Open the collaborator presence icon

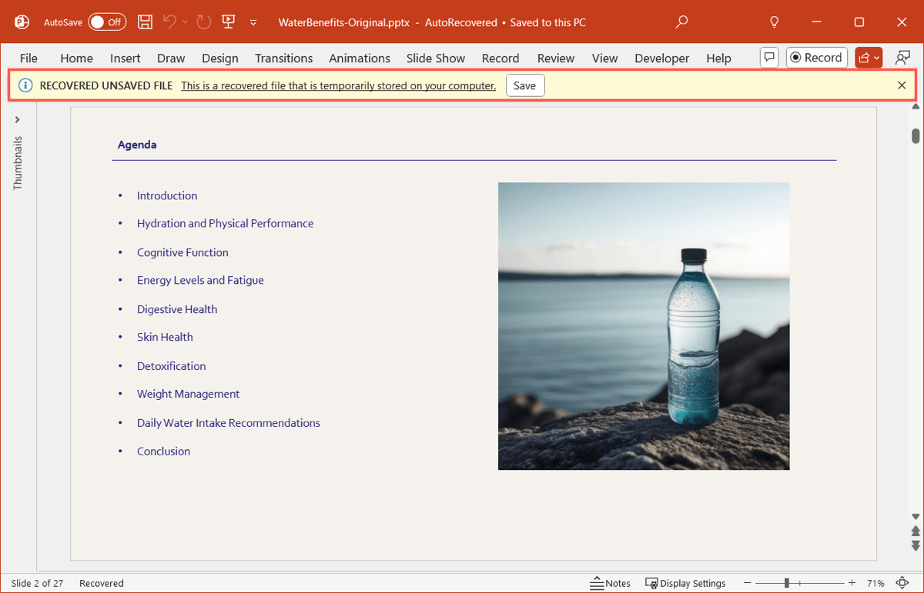point(902,58)
